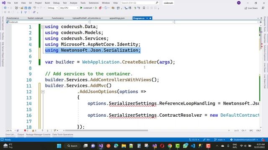
Task: Open WhatsApp from the taskbar
Action: (185, 146)
